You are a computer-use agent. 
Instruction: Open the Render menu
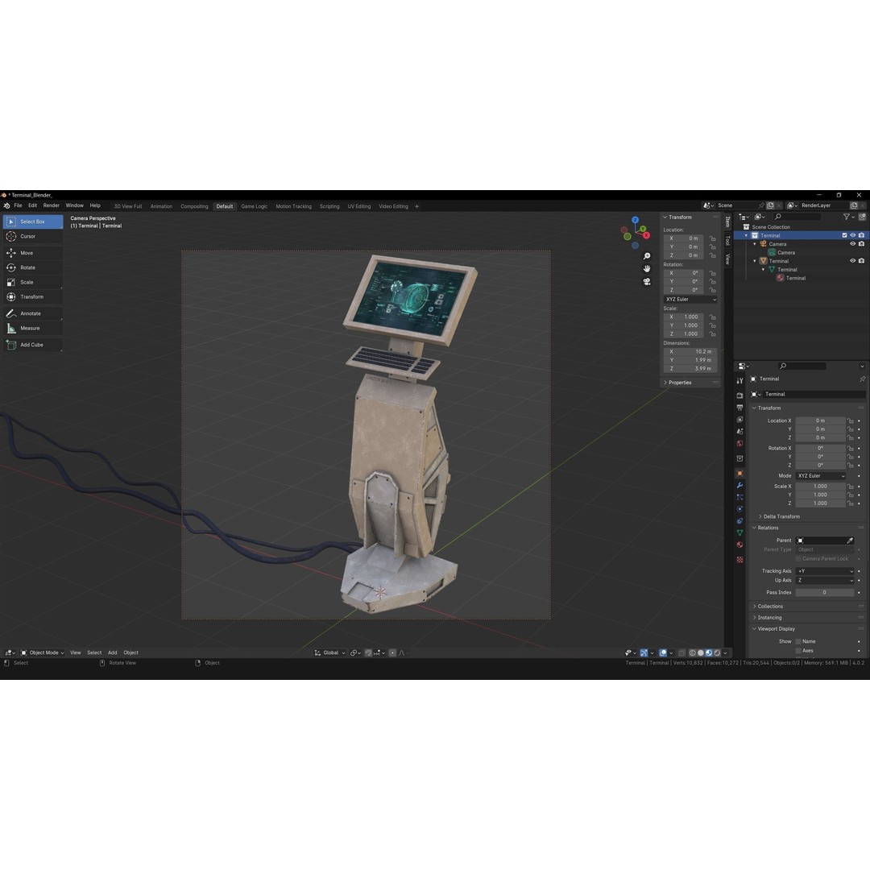(x=52, y=205)
